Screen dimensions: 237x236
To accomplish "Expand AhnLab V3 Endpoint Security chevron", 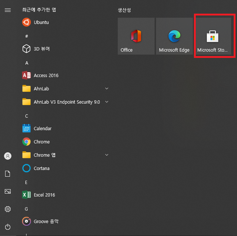I will 107,102.
